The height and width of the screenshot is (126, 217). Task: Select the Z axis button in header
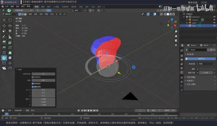pos(48,10)
